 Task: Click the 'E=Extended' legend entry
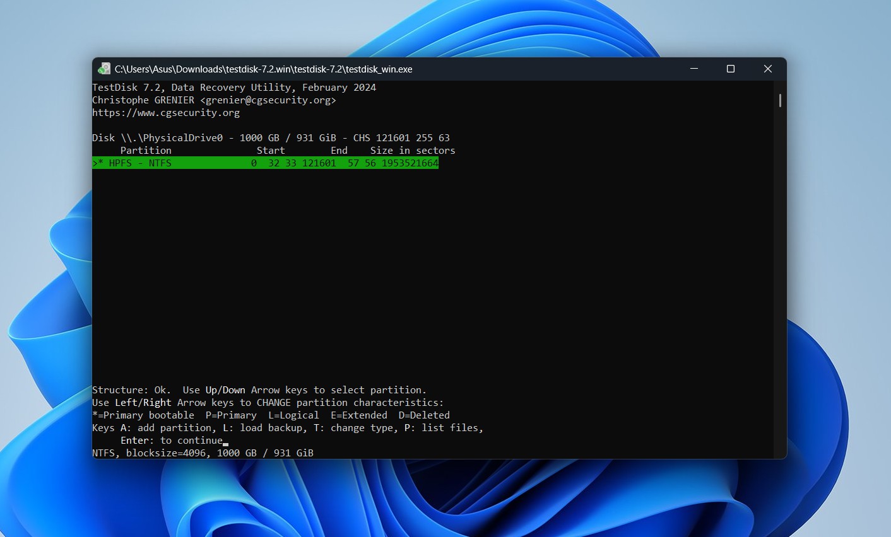coord(359,415)
